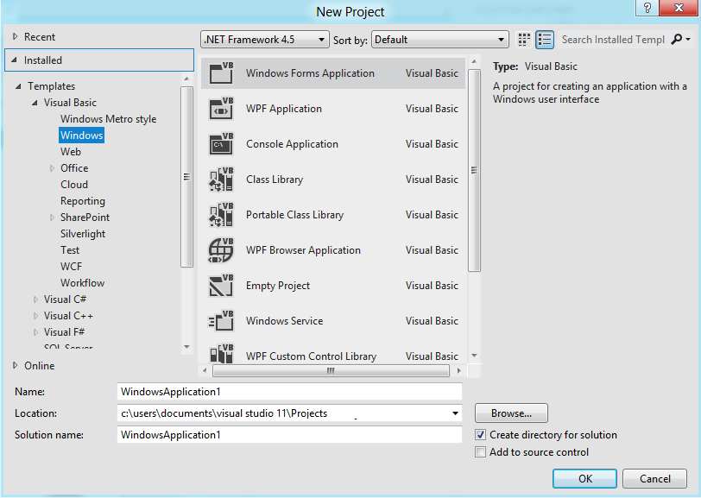Select the Windows category under Visual Basic
Viewport: 701px width, 498px height.
(x=82, y=135)
